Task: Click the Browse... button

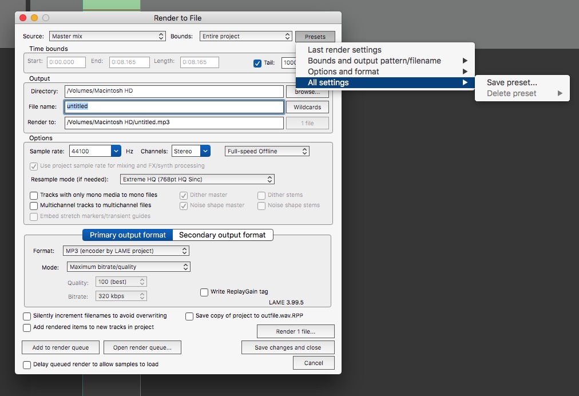Action: 307,92
